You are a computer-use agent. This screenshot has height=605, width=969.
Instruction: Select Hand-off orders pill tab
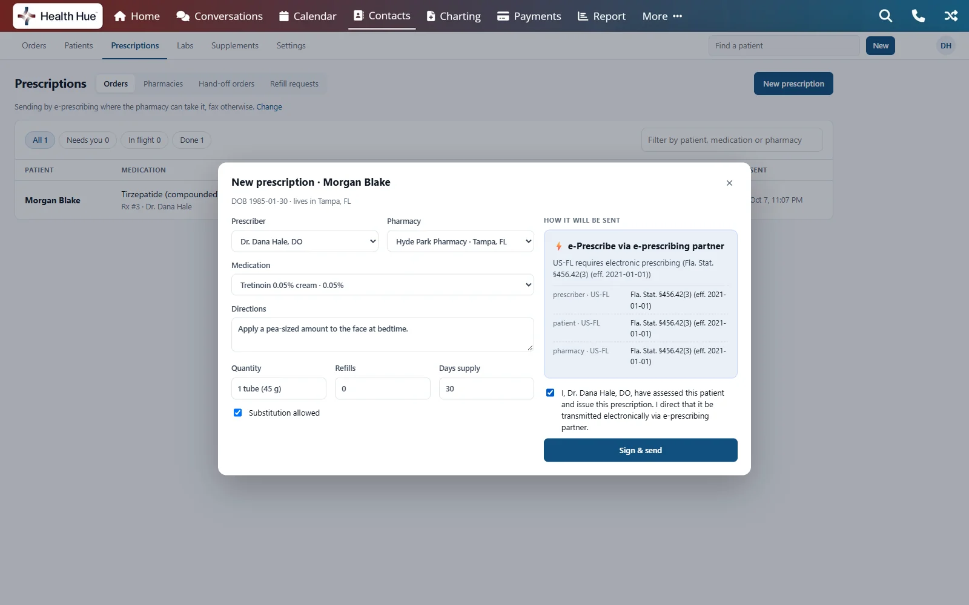227,83
